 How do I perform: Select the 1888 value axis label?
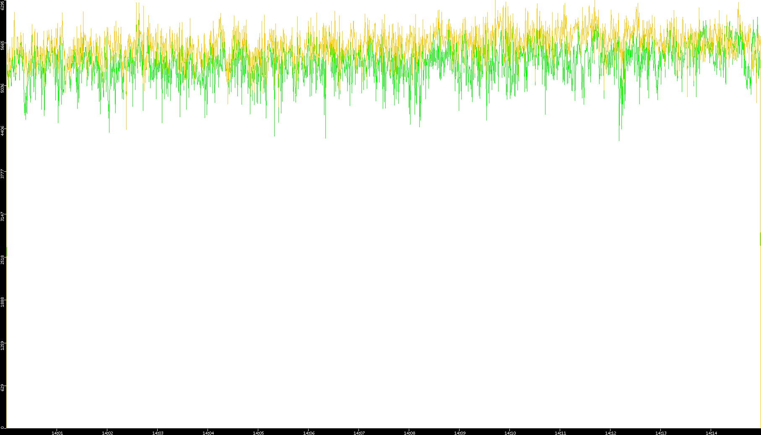click(3, 302)
